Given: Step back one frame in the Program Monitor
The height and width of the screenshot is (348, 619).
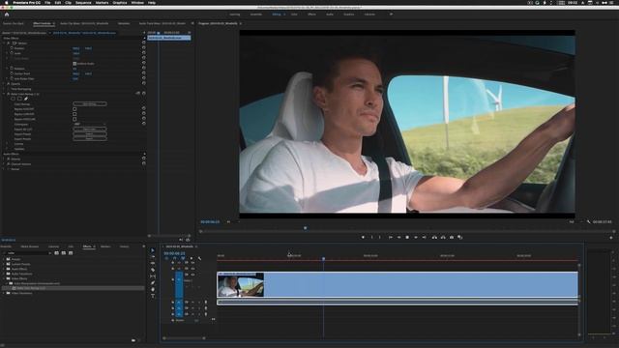Looking at the screenshot, I should tap(398, 238).
